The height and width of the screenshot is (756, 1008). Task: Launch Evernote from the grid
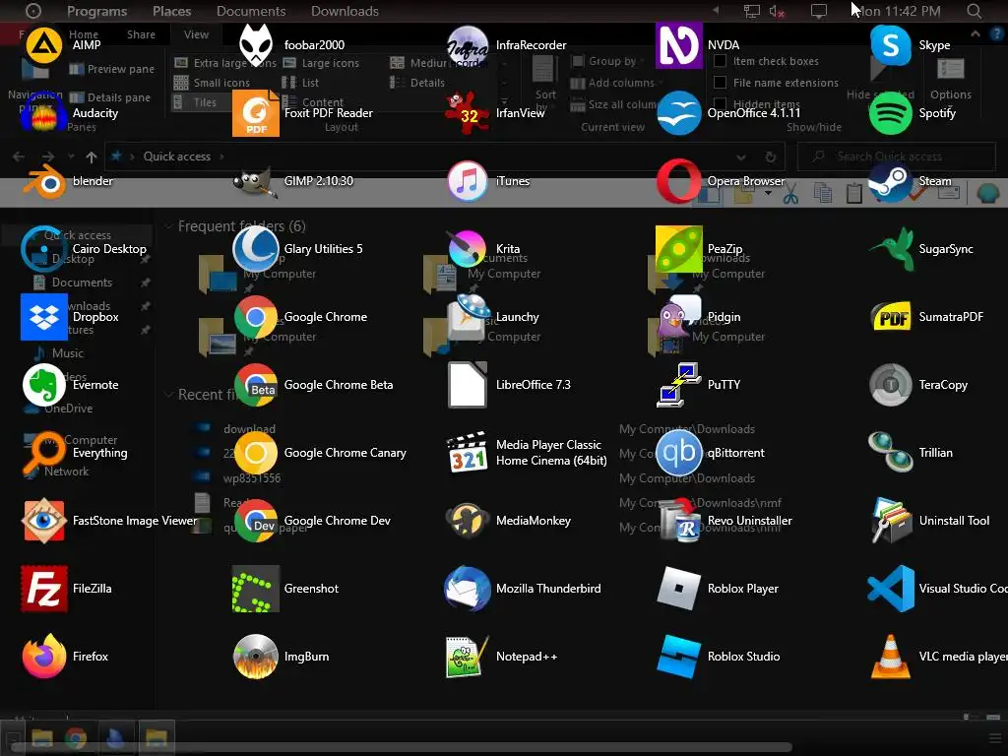click(x=43, y=385)
